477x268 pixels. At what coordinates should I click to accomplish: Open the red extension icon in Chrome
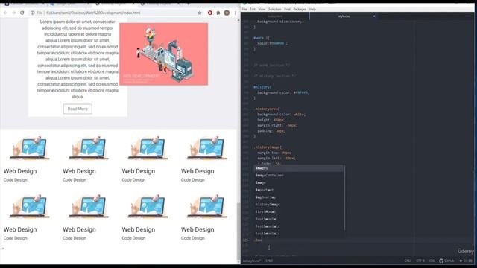click(210, 13)
